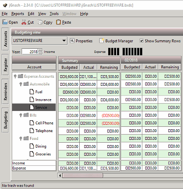Screen dimensions: 183x189
Task: Collapse the Automobile tree node
Action: pos(21,84)
